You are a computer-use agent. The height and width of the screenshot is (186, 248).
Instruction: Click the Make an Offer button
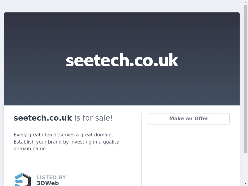(188, 119)
